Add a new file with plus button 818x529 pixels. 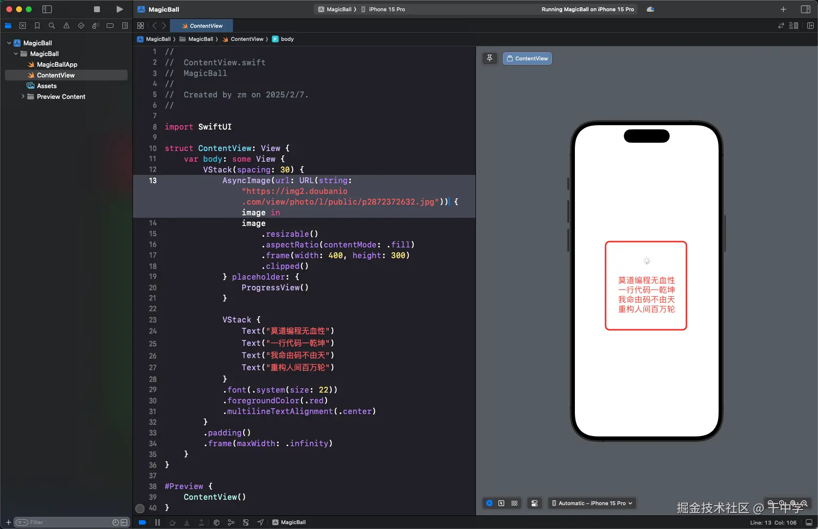[x=8, y=523]
